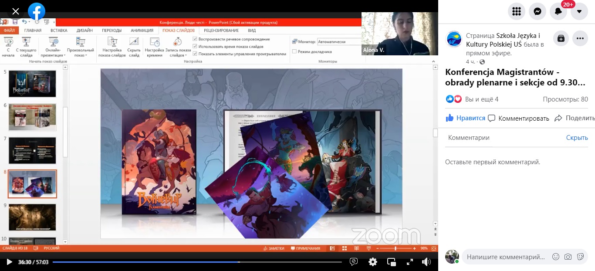
Task: Open video settings gear
Action: click(x=373, y=262)
